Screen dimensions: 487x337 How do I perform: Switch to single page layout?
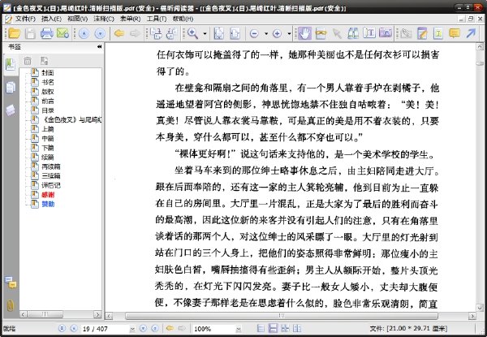[x=261, y=328]
